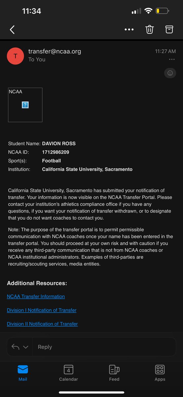Image resolution: width=183 pixels, height=397 pixels.
Task: Switch to the Mail tab
Action: tap(23, 373)
